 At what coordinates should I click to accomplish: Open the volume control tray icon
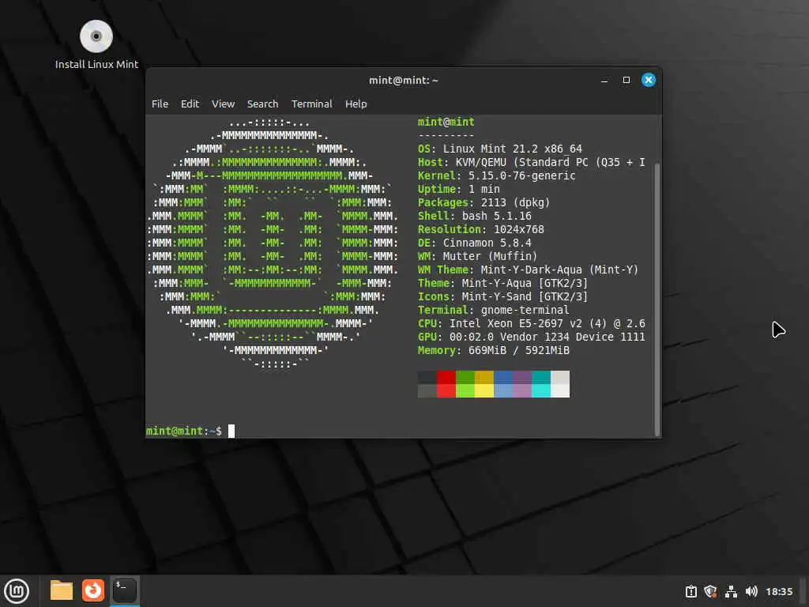click(751, 591)
